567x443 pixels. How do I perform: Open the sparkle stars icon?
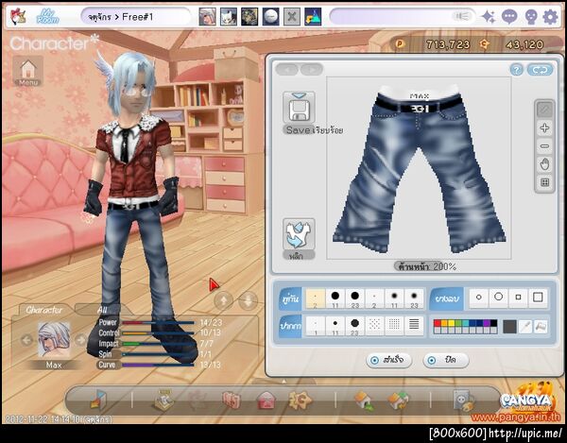tap(489, 17)
